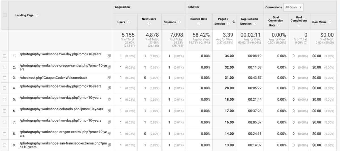The height and width of the screenshot is (151, 340).
Task: Click the Goal Conversion Rate help icon
Action: coord(278,25)
